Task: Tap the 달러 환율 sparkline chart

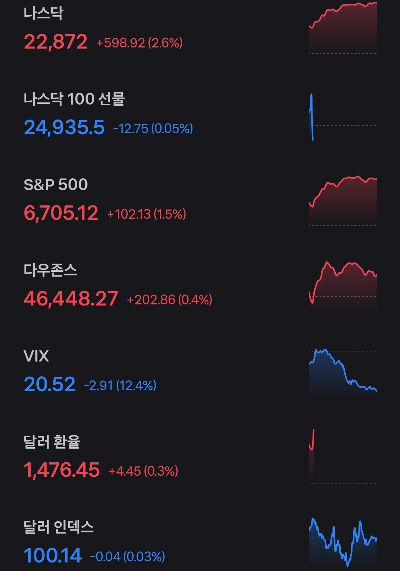Action: [343, 457]
